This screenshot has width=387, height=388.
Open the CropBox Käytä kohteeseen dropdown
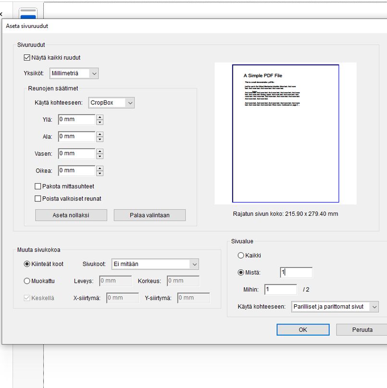point(112,103)
